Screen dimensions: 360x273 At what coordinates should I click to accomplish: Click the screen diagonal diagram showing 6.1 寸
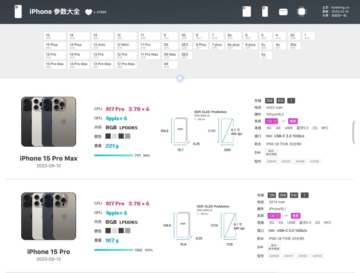(x=230, y=225)
